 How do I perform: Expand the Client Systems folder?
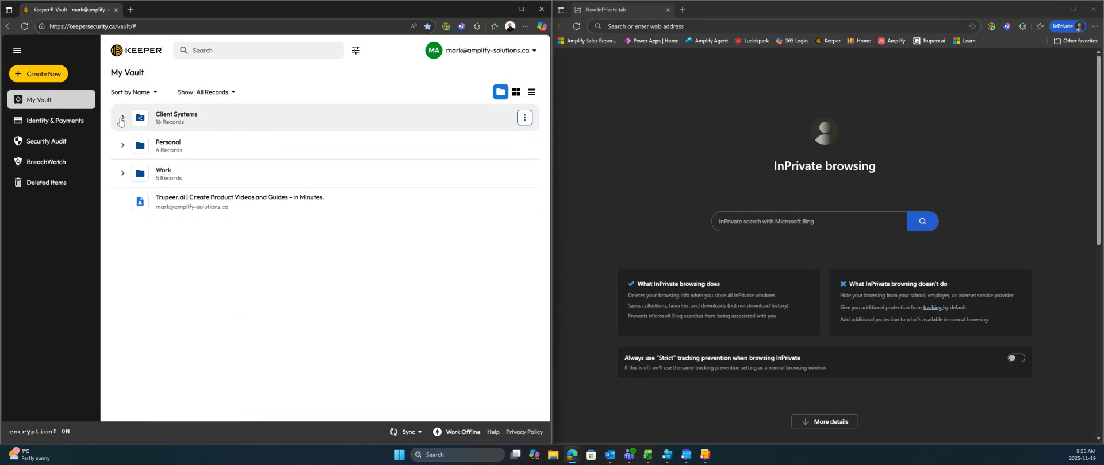tap(122, 117)
